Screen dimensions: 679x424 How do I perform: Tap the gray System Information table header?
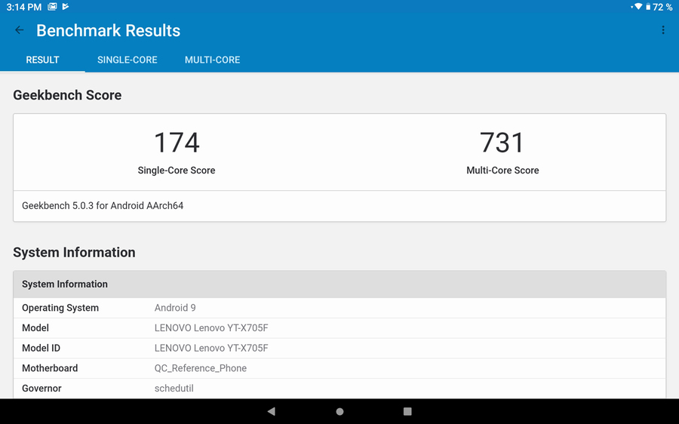[x=339, y=284]
